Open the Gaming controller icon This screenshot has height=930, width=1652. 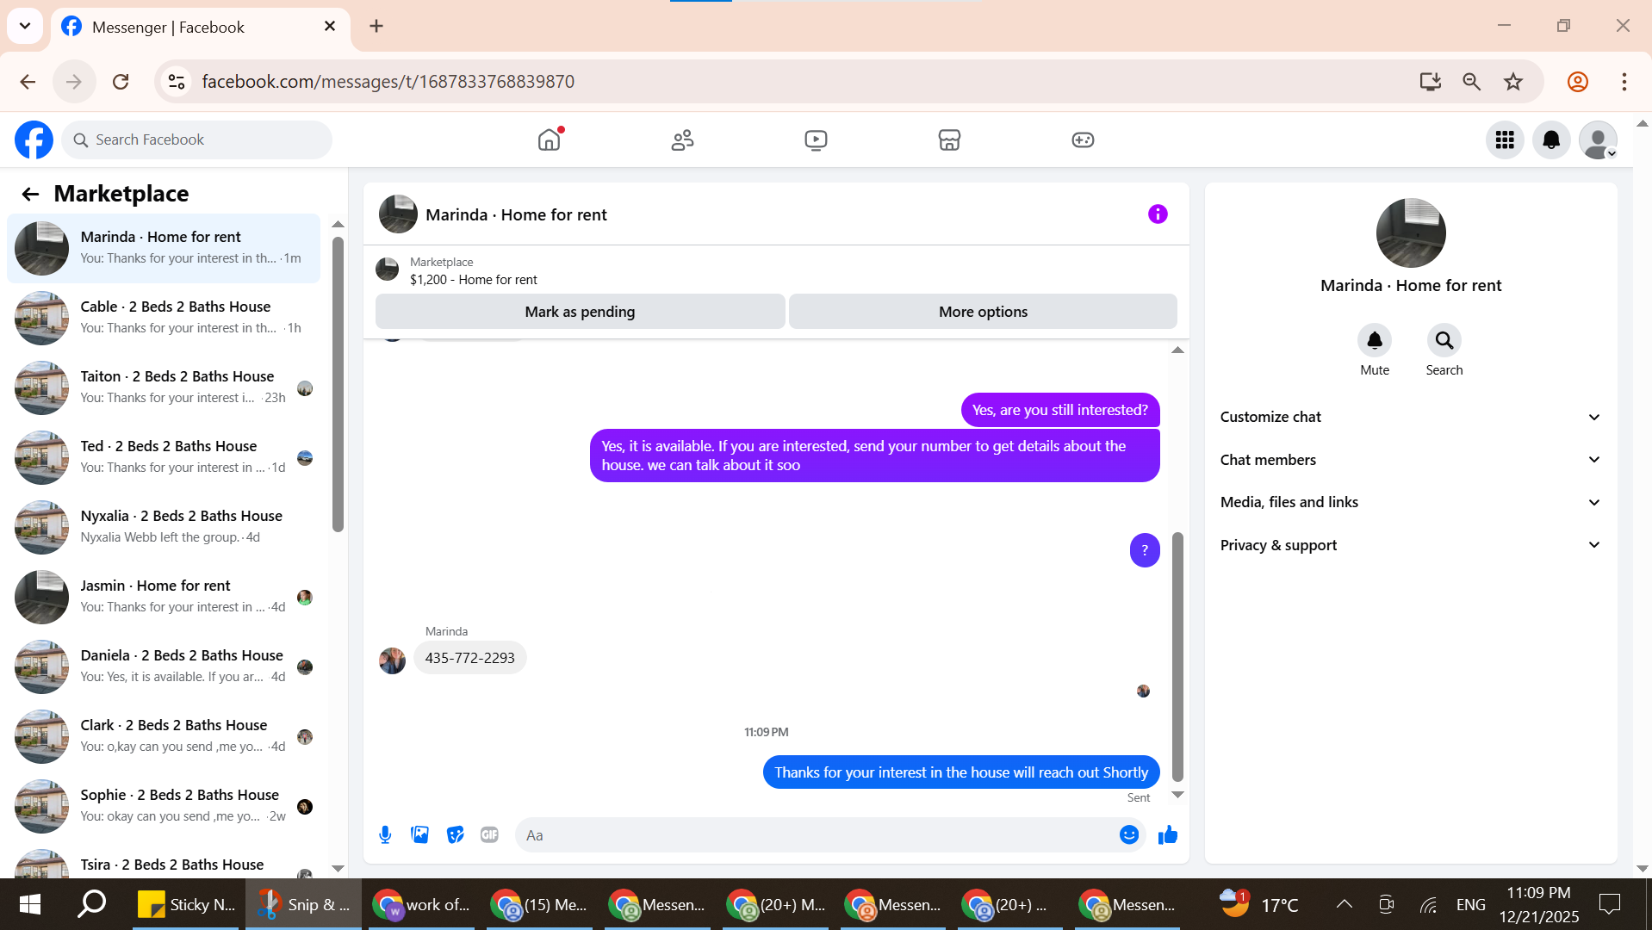point(1083,139)
